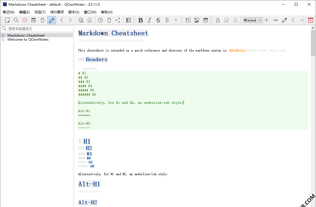
Task: Open the 帮助(H) menu
Action: (x=107, y=12)
